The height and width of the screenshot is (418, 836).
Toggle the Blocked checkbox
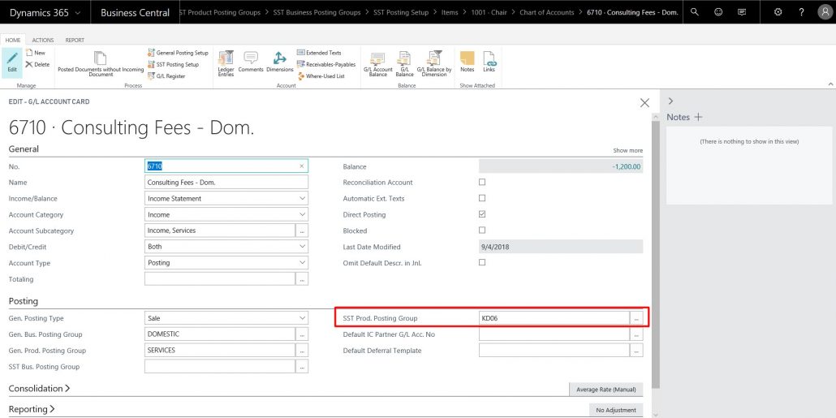[x=482, y=231]
